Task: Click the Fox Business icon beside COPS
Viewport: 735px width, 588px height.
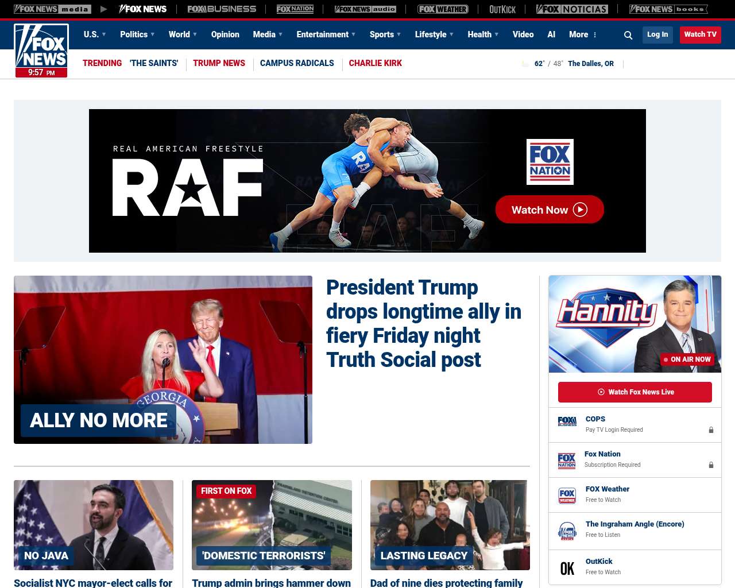Action: pyautogui.click(x=567, y=421)
